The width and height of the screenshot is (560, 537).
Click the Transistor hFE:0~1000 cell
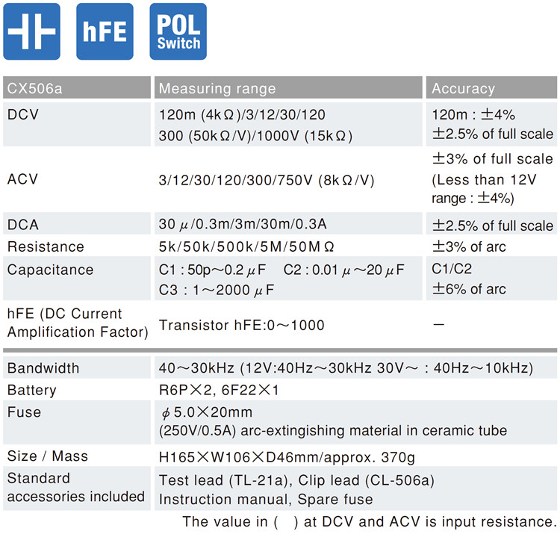click(x=242, y=325)
